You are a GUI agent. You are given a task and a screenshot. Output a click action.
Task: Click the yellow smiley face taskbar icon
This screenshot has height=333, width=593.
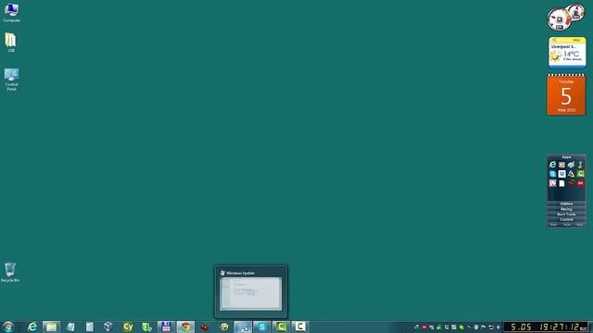(224, 327)
